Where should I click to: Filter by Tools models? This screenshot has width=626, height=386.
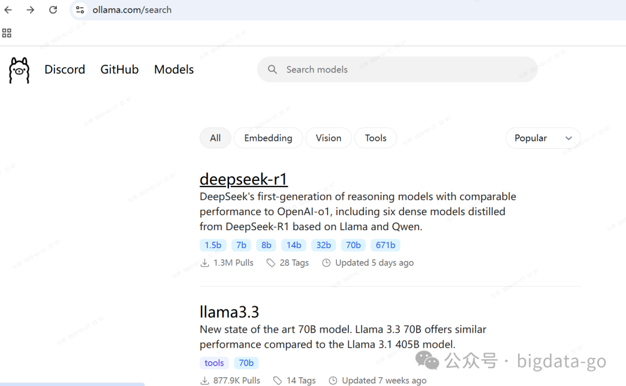pyautogui.click(x=376, y=138)
